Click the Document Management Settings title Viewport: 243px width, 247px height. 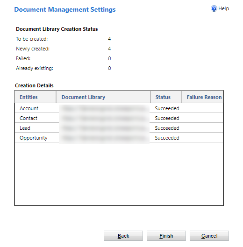[65, 9]
